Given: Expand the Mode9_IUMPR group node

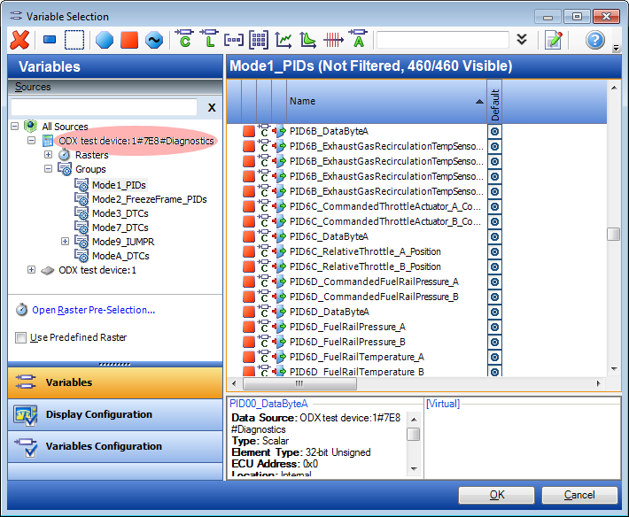Looking at the screenshot, I should (x=65, y=241).
